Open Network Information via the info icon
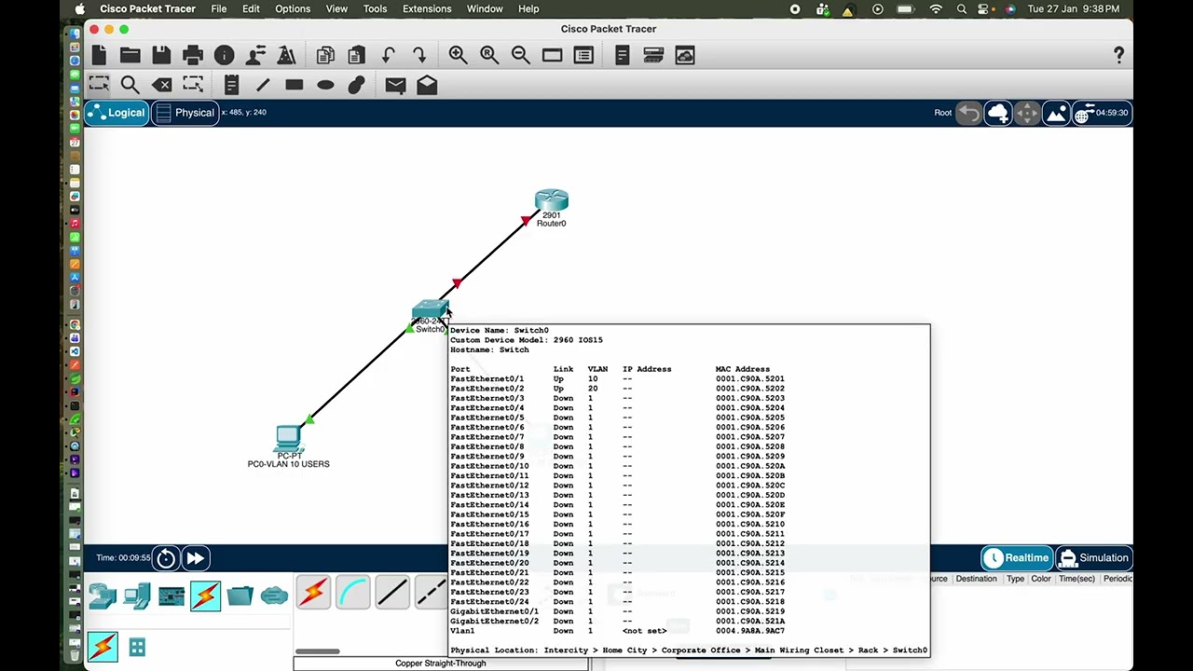Screen dimensions: 1193x671 coord(224,56)
